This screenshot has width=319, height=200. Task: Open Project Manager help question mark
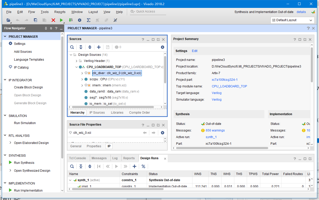tap(309, 28)
